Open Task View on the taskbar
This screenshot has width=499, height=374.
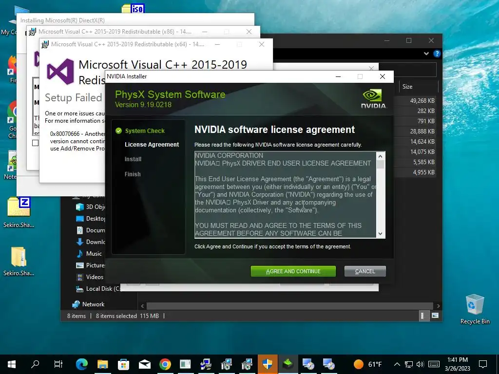58,364
